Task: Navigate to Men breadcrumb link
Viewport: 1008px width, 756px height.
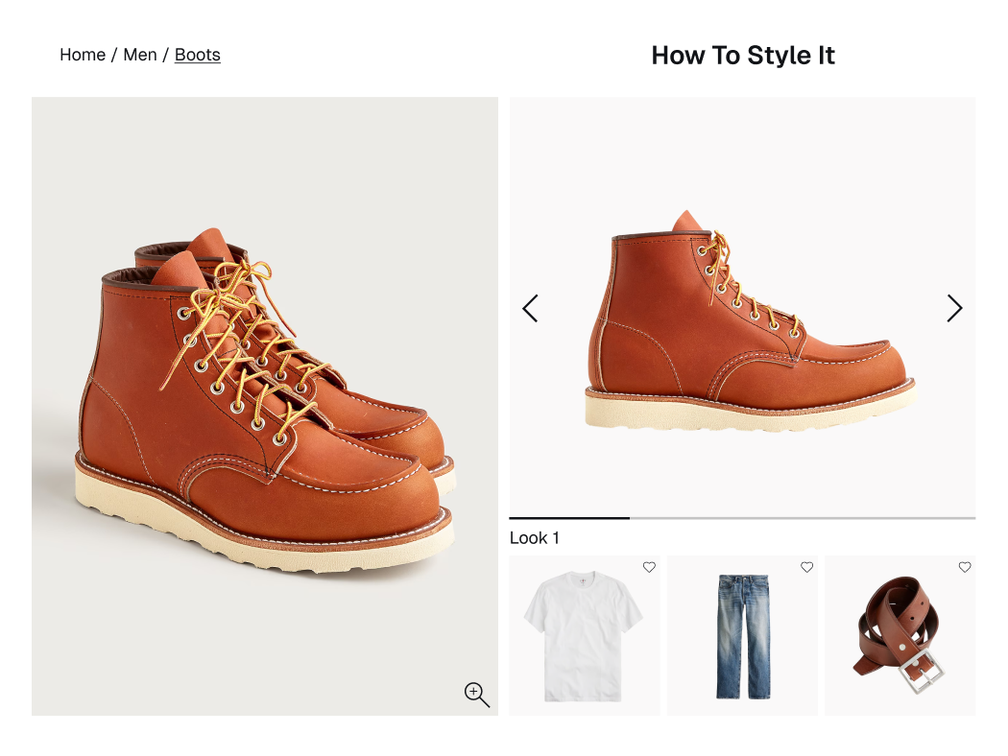Action: pyautogui.click(x=140, y=55)
